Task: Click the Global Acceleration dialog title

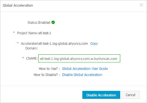Action: pyautogui.click(x=18, y=6)
